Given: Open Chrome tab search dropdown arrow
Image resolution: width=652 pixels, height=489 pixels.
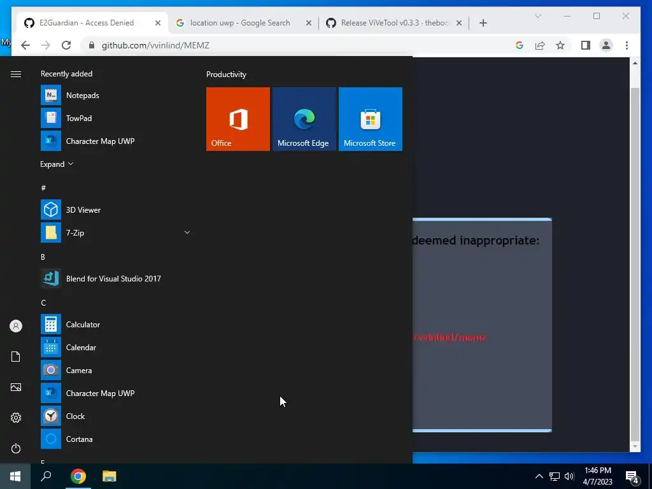Looking at the screenshot, I should (x=537, y=16).
